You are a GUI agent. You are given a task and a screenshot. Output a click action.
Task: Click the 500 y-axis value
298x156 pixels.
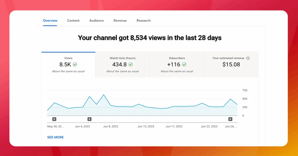point(245,99)
